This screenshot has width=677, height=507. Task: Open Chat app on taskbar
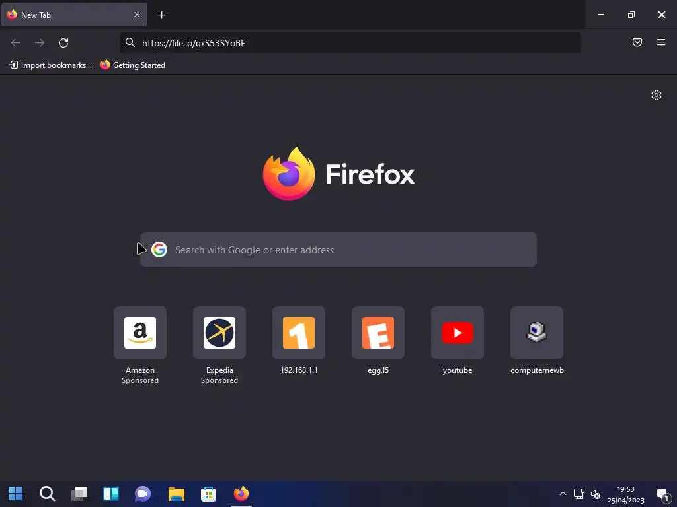click(143, 494)
